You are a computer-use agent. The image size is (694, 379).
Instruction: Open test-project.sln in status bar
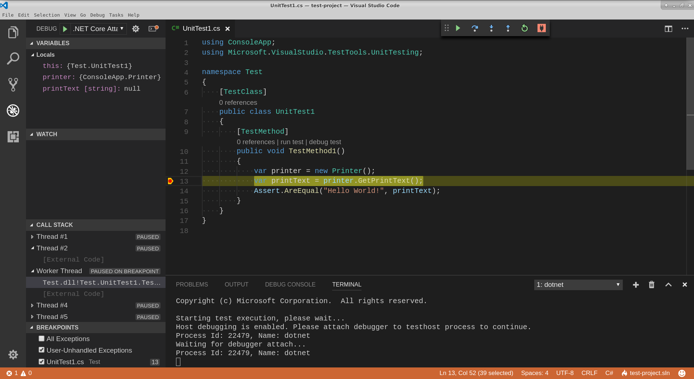point(646,373)
